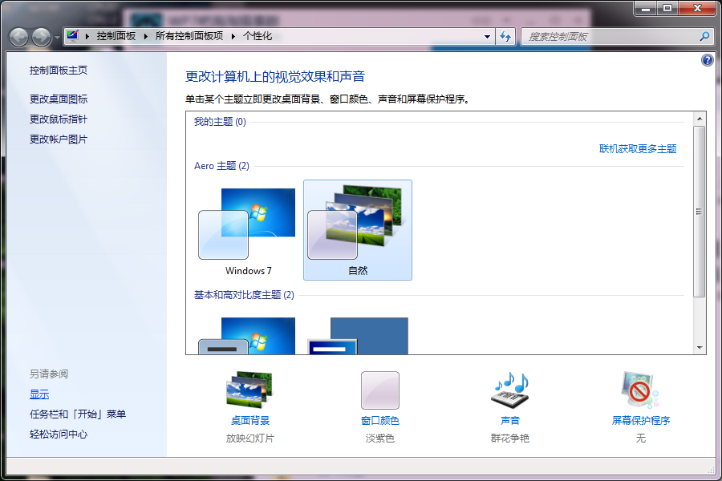Click the help question mark icon
722x481 pixels.
click(706, 59)
